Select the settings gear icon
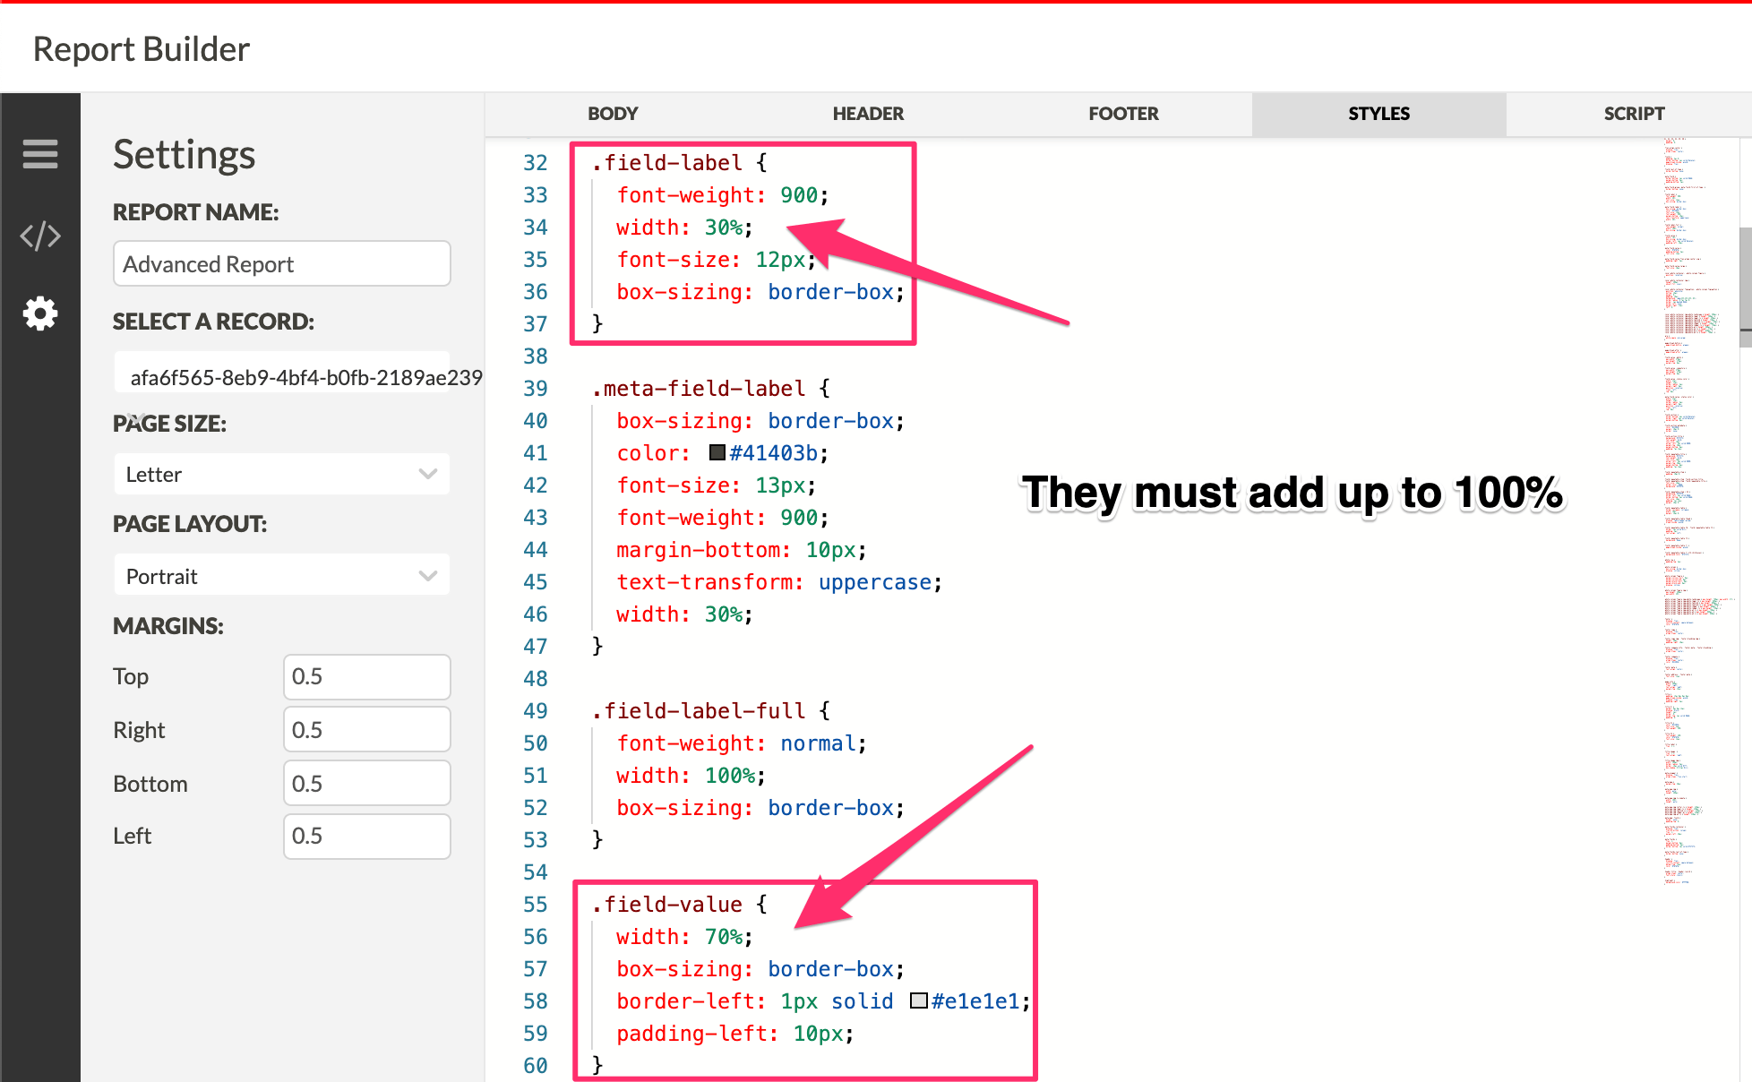Screen dimensions: 1752x1082 click(40, 313)
